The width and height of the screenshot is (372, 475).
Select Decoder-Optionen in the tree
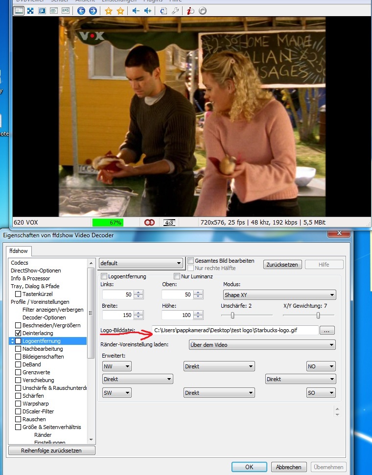[x=44, y=317]
